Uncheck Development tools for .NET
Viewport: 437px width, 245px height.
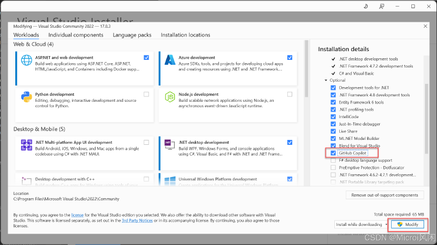[x=333, y=88]
